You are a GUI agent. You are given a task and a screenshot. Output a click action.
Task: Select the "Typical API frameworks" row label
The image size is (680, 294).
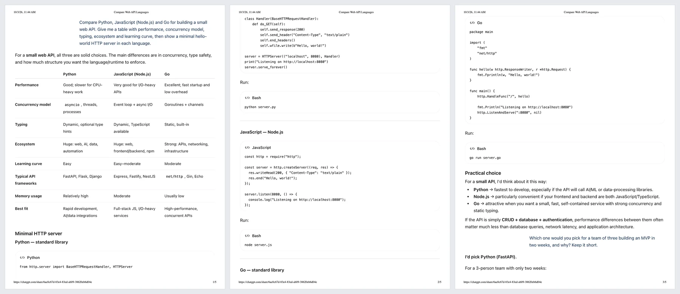click(x=26, y=180)
